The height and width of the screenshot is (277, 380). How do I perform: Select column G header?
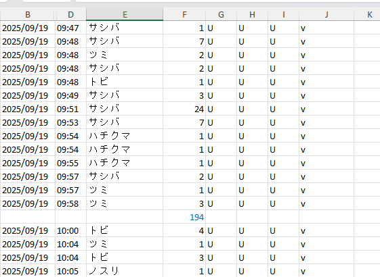(221, 14)
